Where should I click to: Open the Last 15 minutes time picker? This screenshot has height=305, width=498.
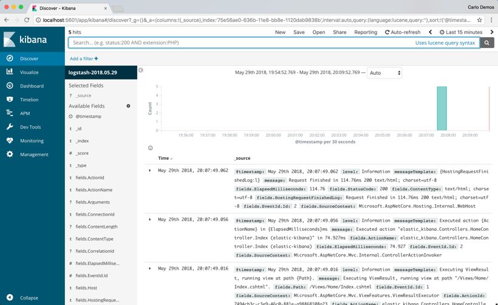tap(461, 32)
